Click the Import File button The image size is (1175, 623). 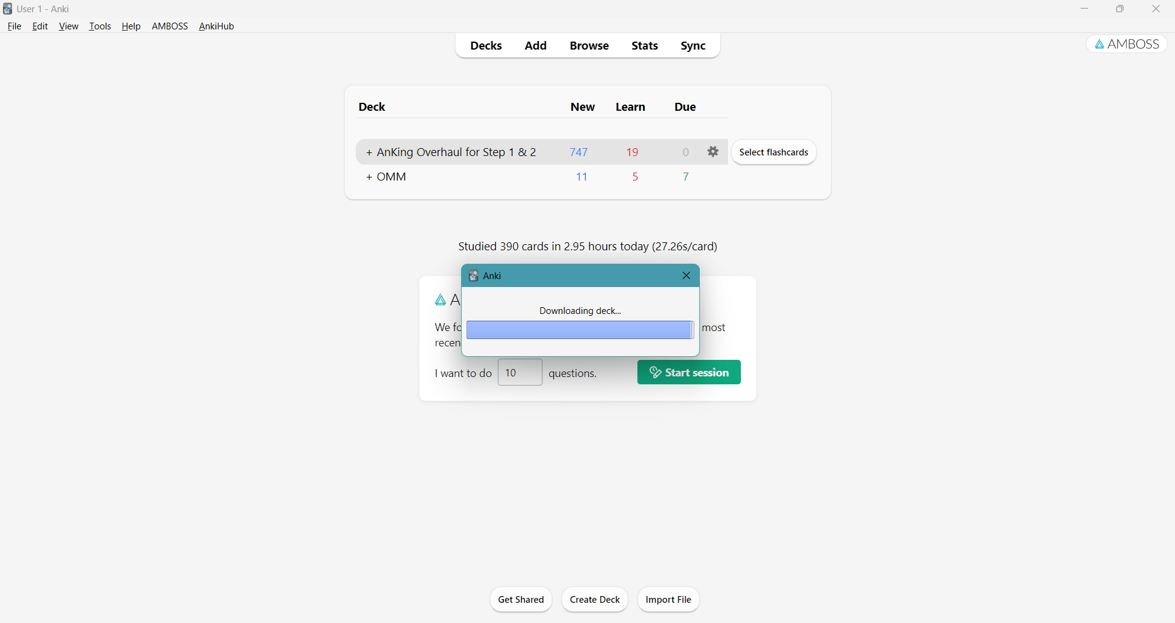click(668, 600)
